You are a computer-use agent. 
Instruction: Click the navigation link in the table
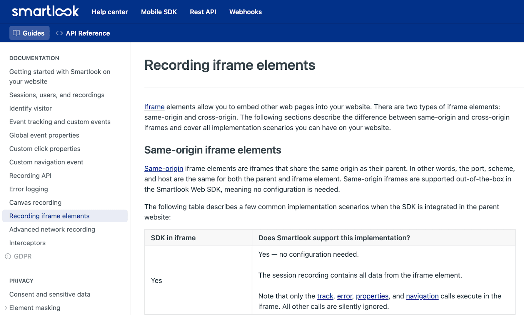click(x=422, y=296)
